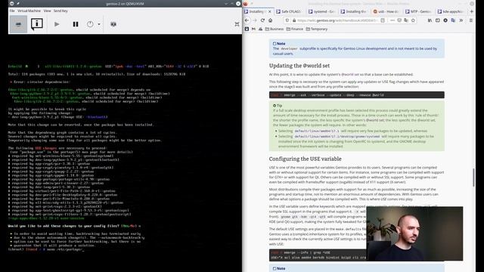Expand the toolbar overflow chevron

click(461, 20)
